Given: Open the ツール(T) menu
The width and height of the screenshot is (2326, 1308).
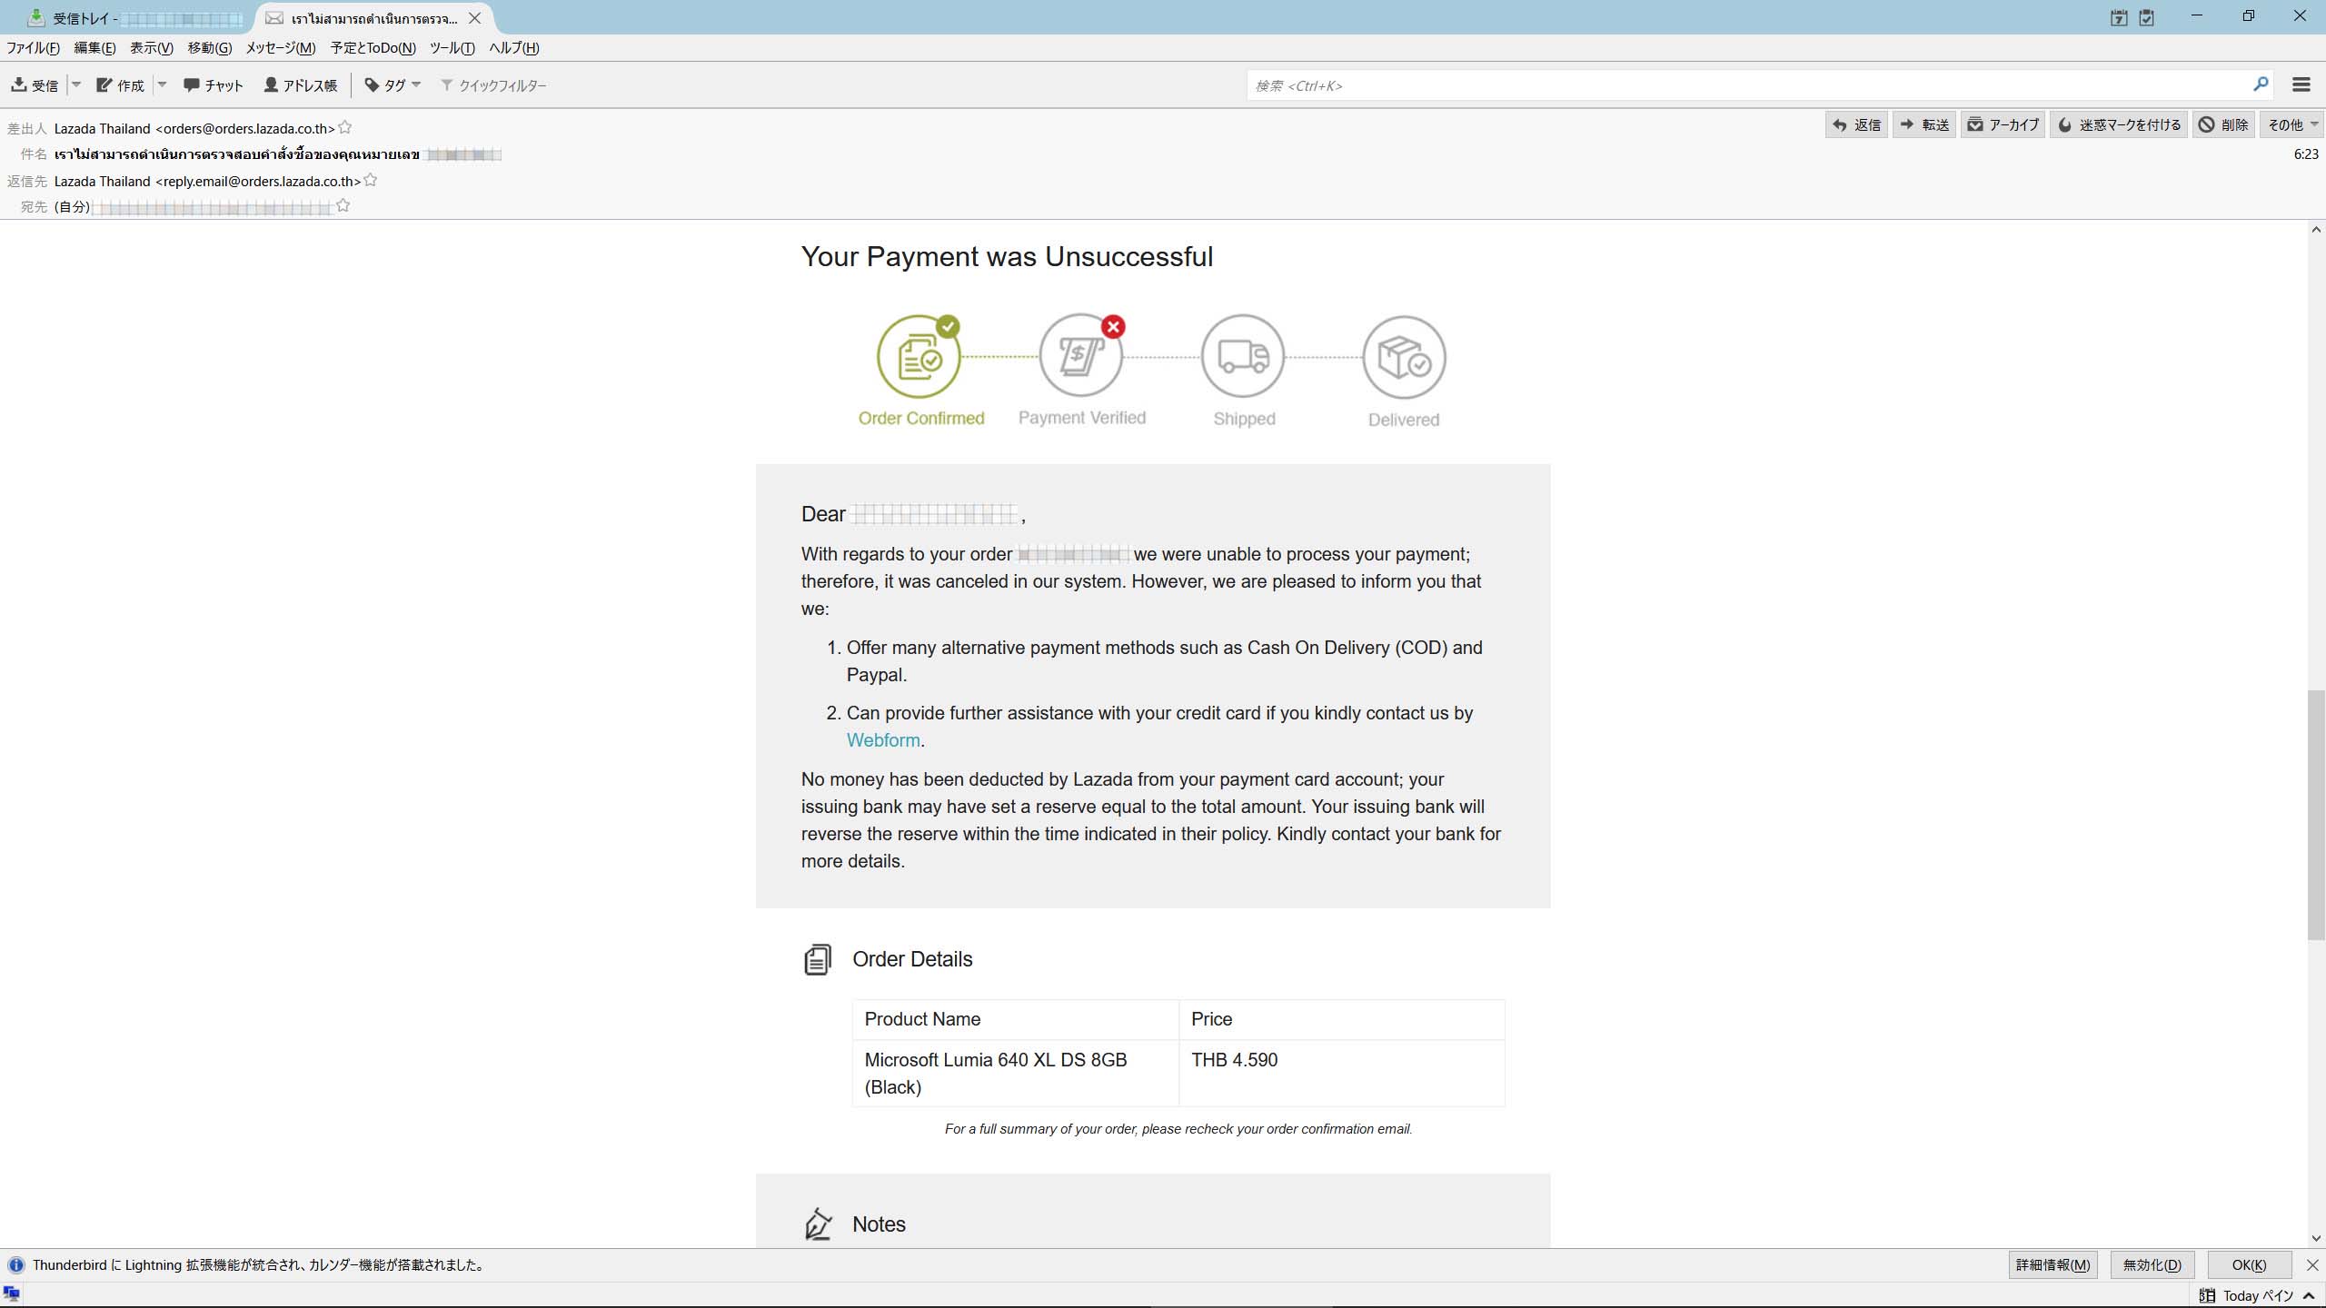Looking at the screenshot, I should click(452, 48).
